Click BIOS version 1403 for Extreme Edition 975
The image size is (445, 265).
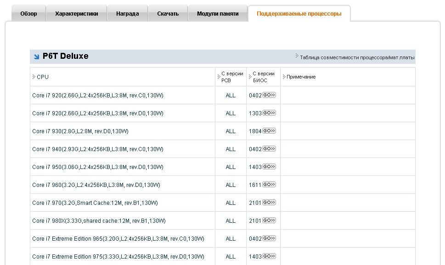pos(255,256)
